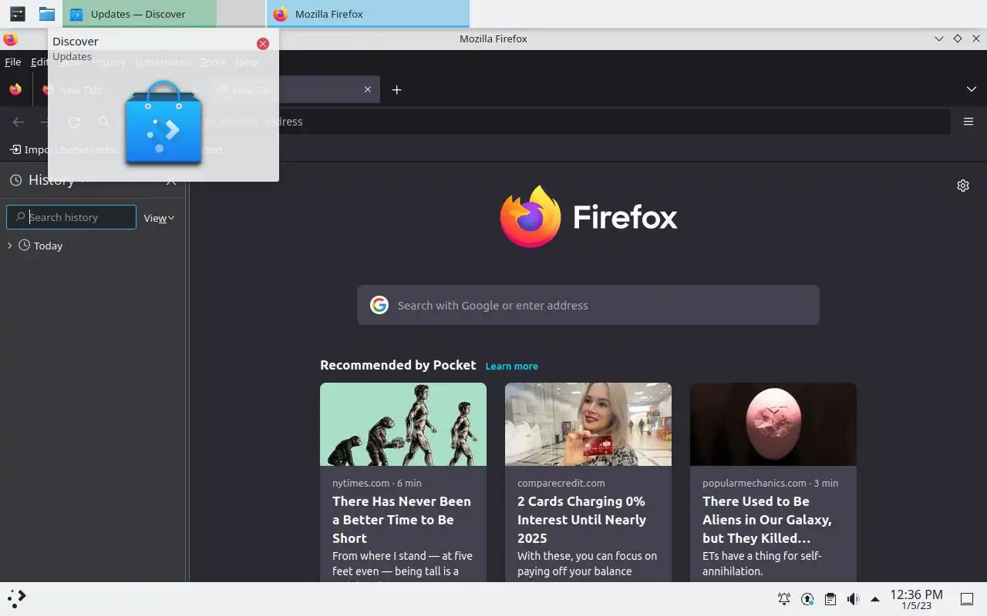
Task: Click the large Firefox logo
Action: 588,216
